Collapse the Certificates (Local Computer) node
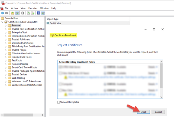The height and width of the screenshot is (117, 174). click(2, 22)
